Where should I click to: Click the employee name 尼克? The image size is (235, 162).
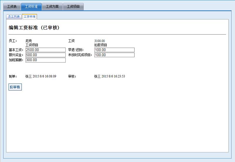28,41
